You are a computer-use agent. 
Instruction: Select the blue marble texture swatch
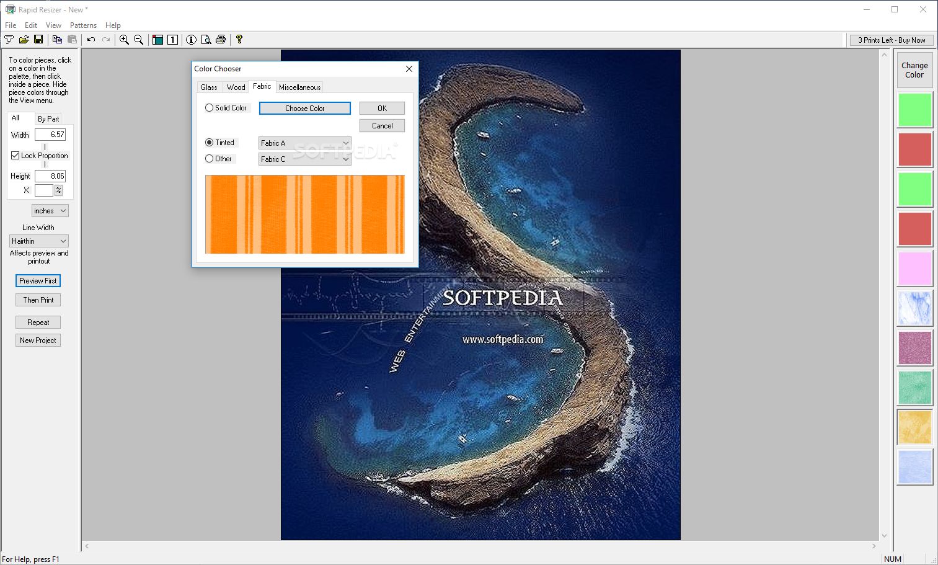pos(914,308)
